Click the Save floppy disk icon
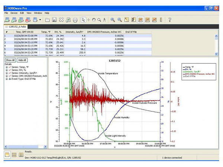Image resolution: width=223 pixels, height=167 pixels. coord(54,20)
